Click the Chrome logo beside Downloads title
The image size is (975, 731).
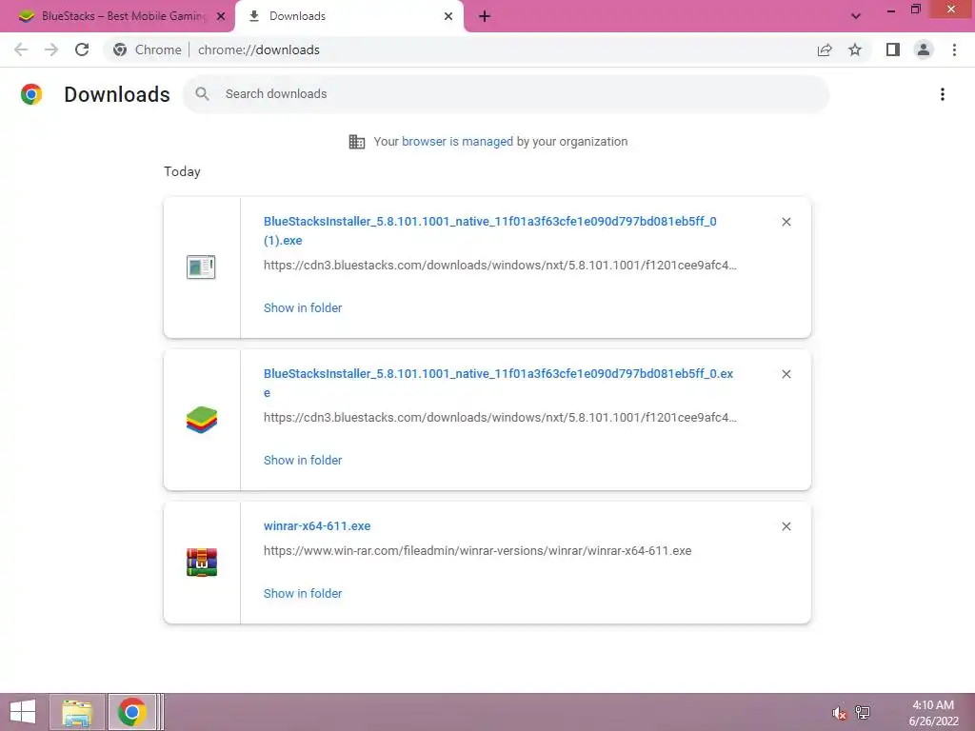click(31, 94)
